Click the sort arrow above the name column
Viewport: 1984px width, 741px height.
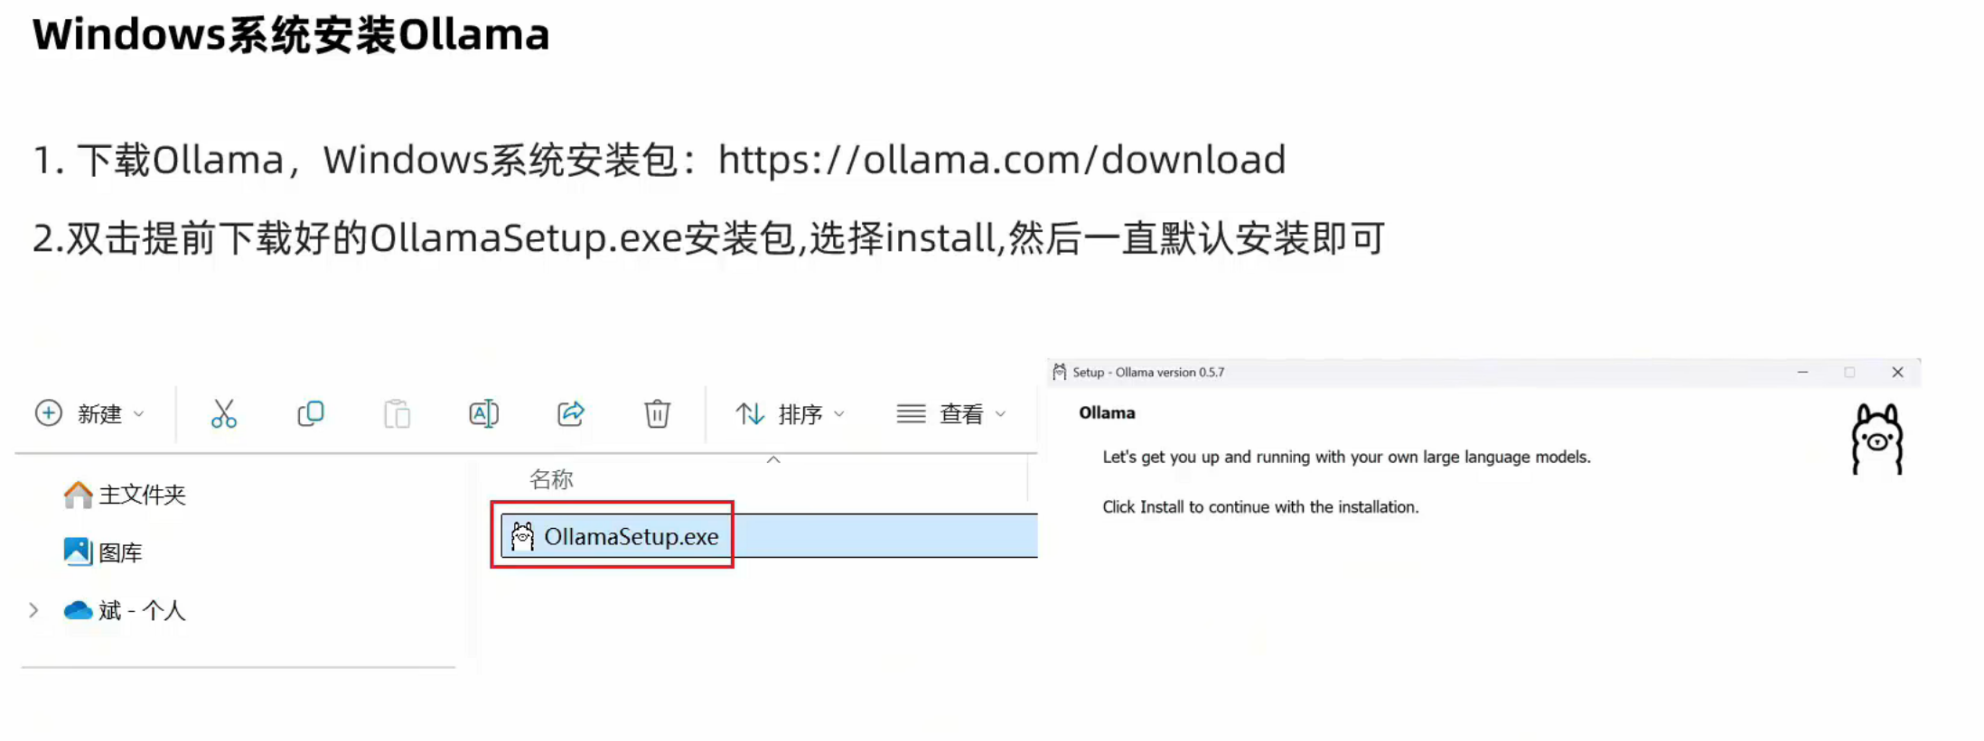pyautogui.click(x=773, y=460)
